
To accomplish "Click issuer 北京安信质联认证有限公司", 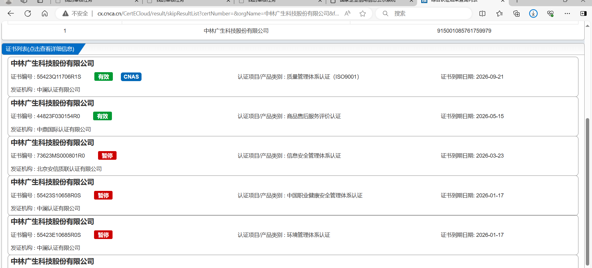I will point(69,169).
